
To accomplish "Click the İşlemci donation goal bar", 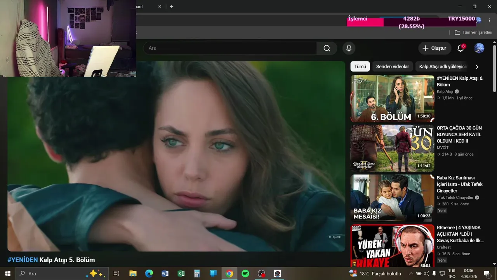I will 411,22.
